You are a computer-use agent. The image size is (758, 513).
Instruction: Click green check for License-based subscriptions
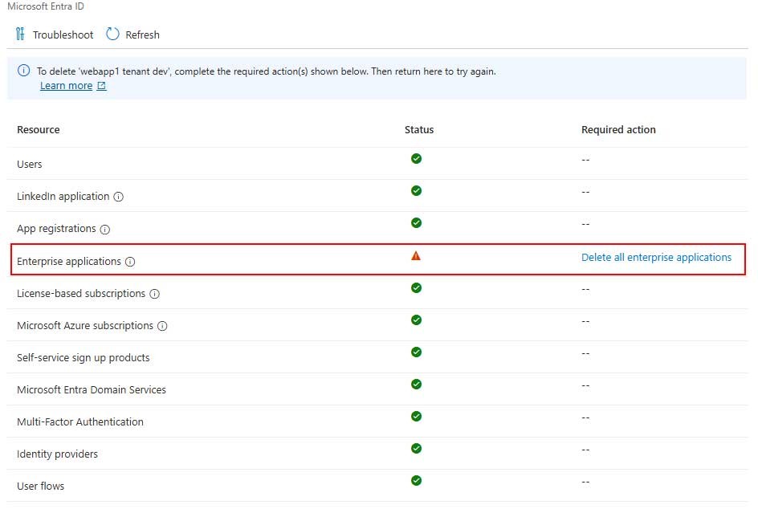point(416,288)
